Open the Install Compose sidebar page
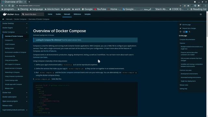 pos(10,44)
